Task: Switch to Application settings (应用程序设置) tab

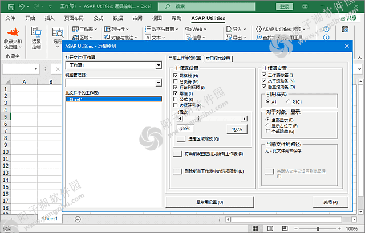Action: 218,59
